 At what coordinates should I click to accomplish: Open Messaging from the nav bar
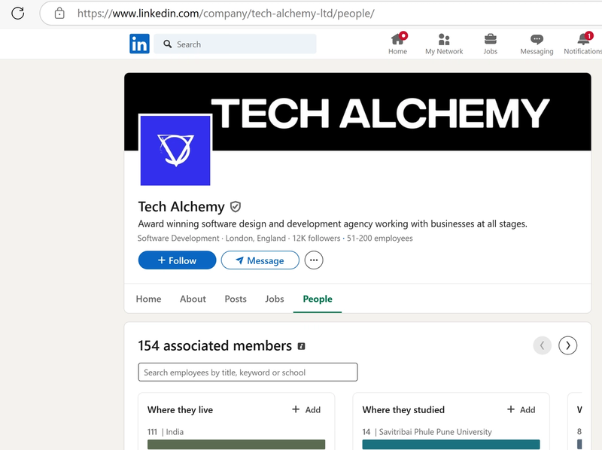pos(537,44)
